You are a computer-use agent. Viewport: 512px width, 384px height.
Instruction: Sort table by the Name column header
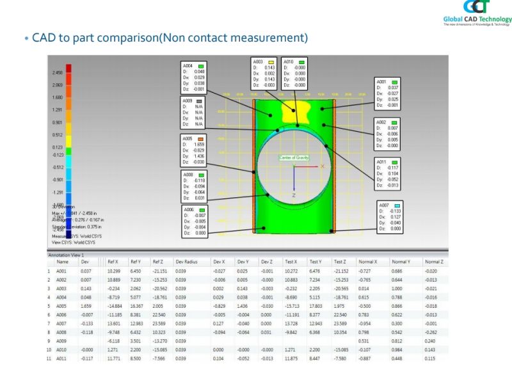(62, 262)
